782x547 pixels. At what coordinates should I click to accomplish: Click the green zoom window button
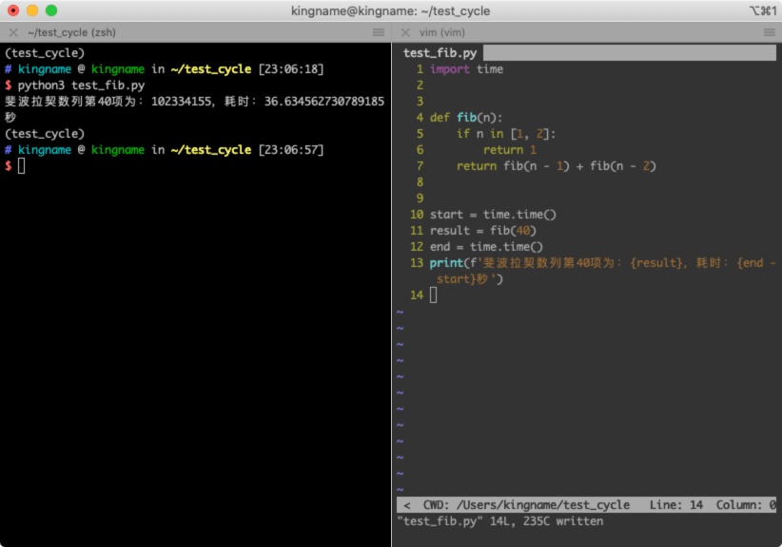[x=51, y=10]
